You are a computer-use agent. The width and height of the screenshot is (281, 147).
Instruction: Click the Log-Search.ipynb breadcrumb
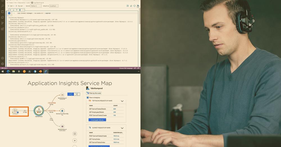click(37, 3)
